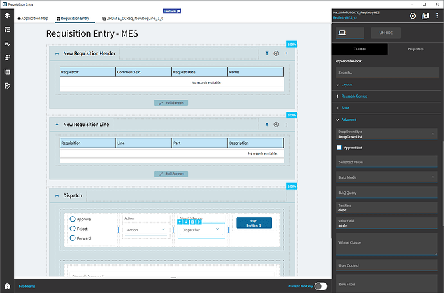Image resolution: width=444 pixels, height=293 pixels.
Task: Select the Reject radio button
Action: (x=73, y=229)
